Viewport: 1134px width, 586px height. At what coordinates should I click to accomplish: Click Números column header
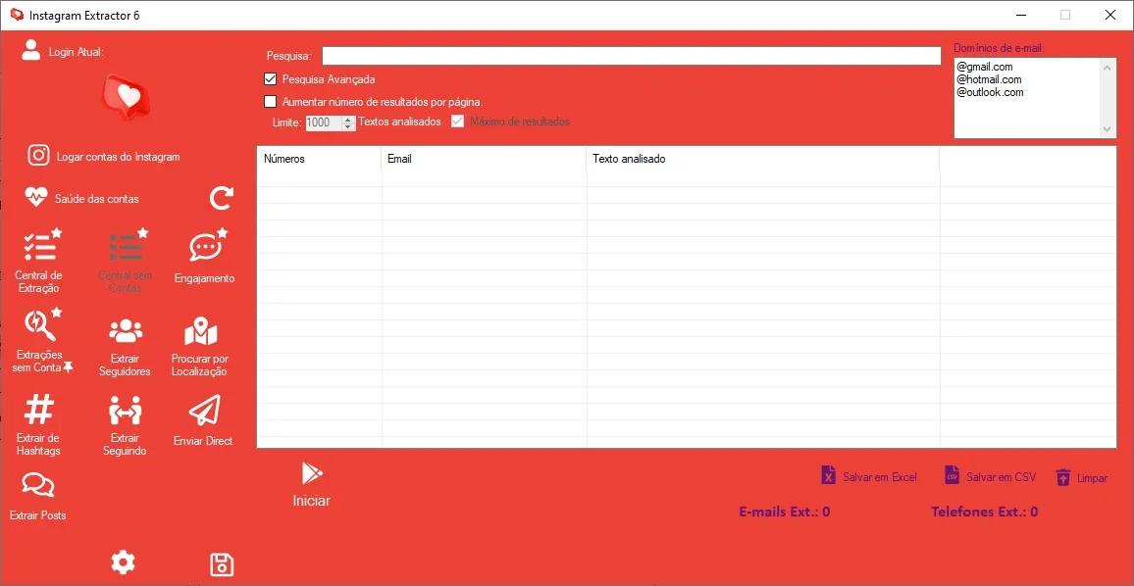coord(319,159)
